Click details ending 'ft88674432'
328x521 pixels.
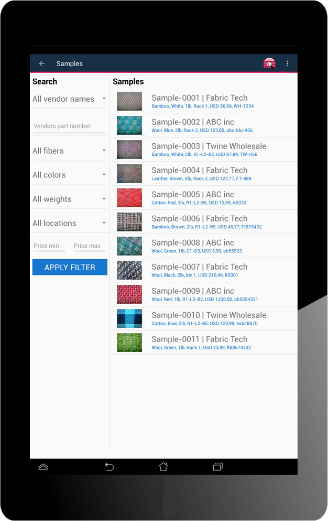pyautogui.click(x=201, y=347)
